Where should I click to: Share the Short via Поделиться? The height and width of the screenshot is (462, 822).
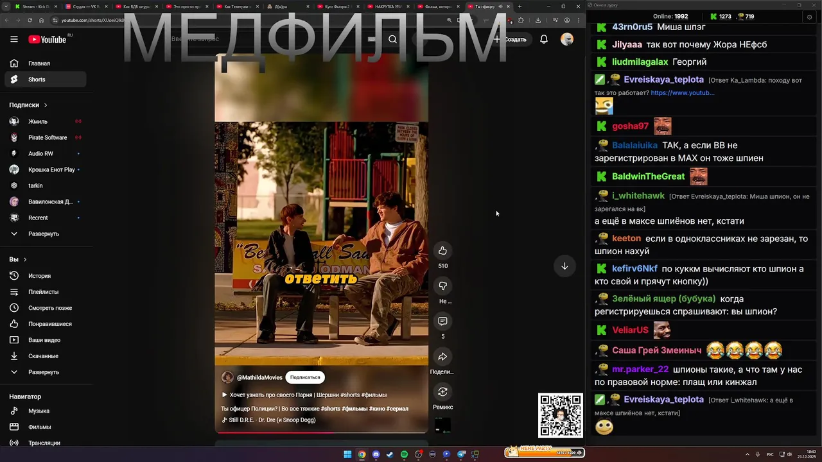pyautogui.click(x=442, y=356)
